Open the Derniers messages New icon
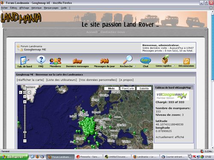Viewport: 214px width, 160px height. click(x=77, y=61)
